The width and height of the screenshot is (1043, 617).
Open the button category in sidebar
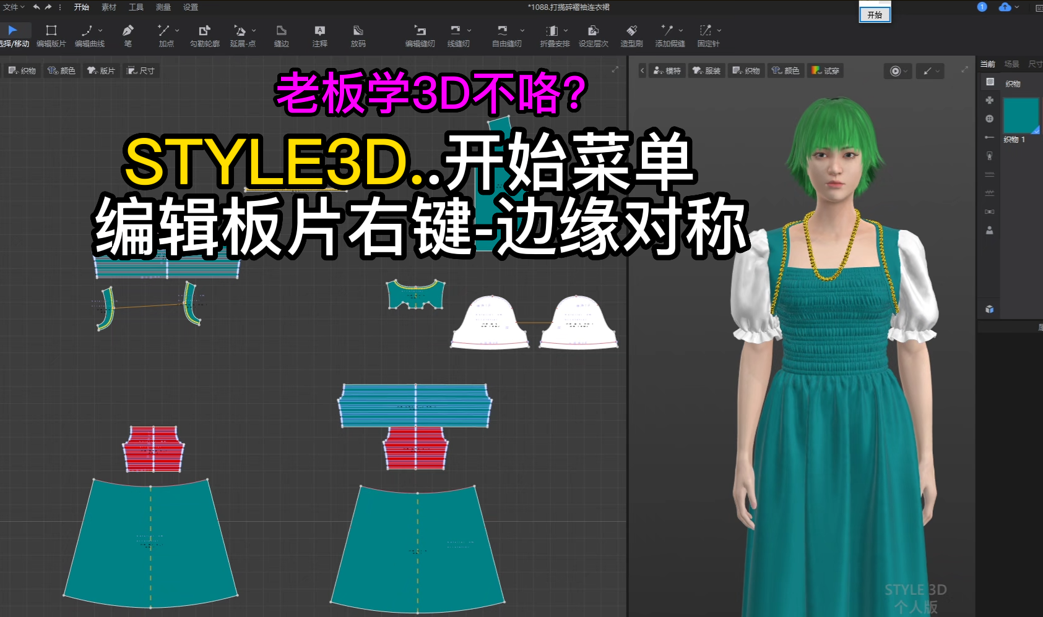990,119
